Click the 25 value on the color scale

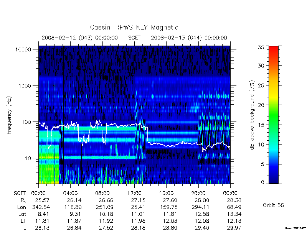coord(261,85)
